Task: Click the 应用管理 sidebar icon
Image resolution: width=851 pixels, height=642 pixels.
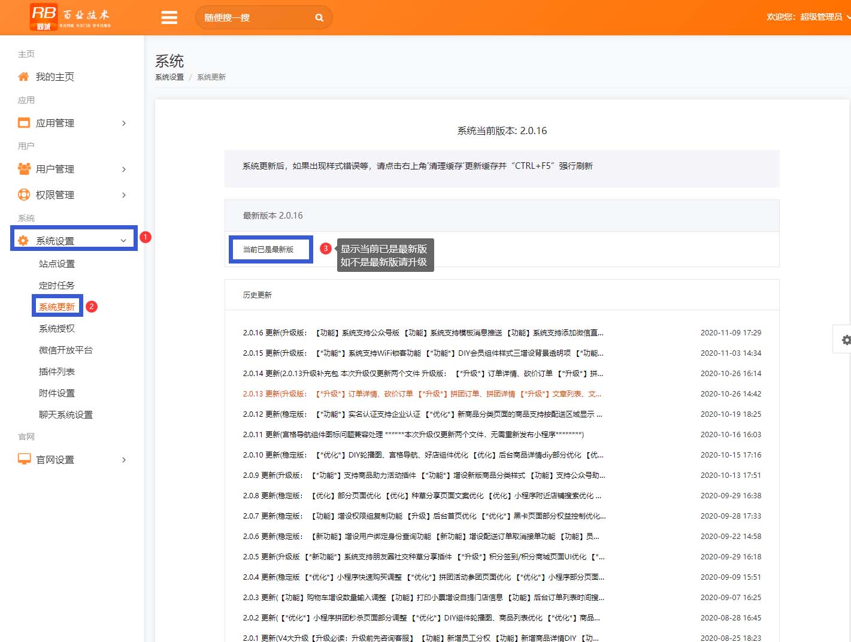Action: [x=24, y=123]
